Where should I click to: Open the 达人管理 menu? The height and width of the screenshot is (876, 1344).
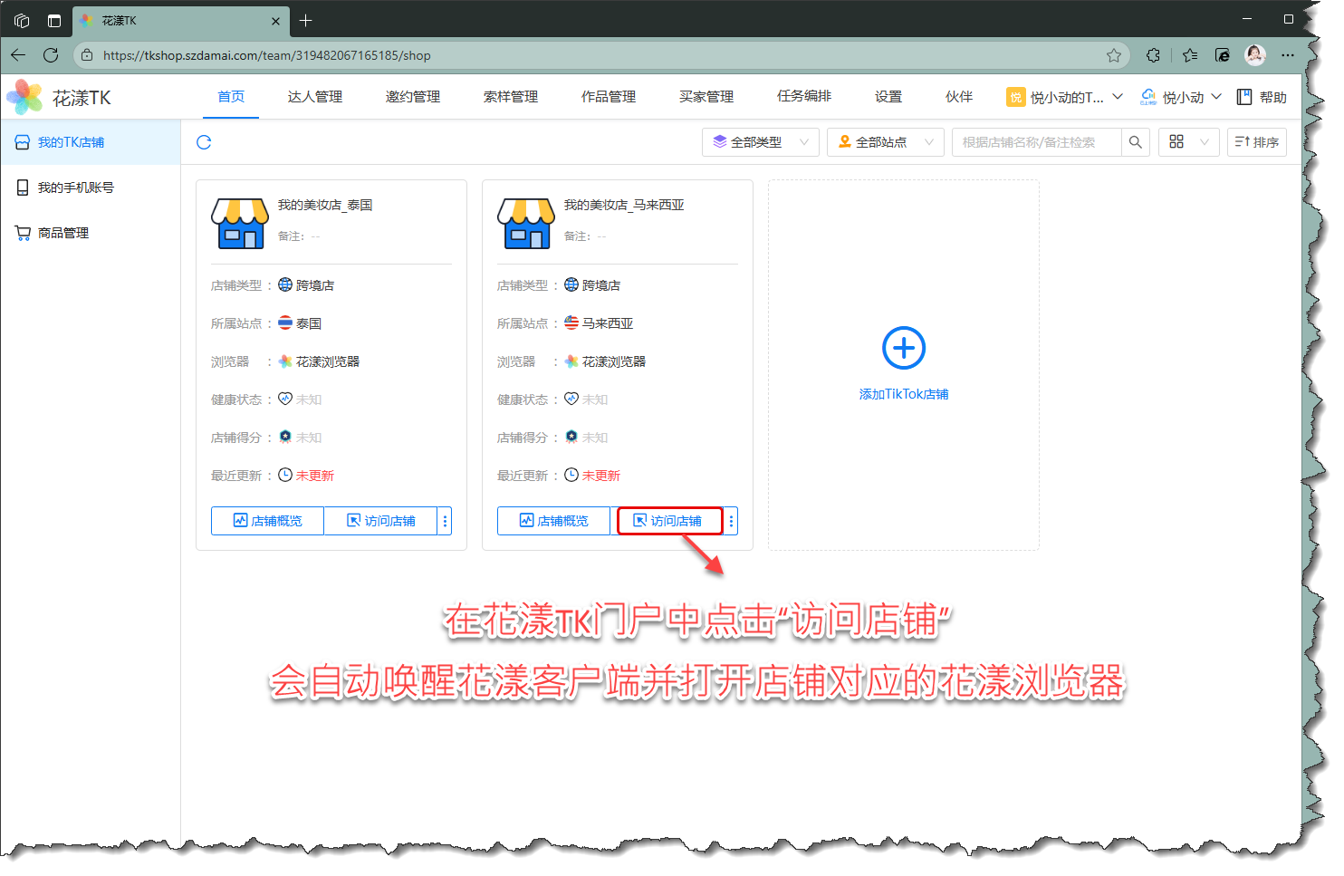[x=315, y=97]
